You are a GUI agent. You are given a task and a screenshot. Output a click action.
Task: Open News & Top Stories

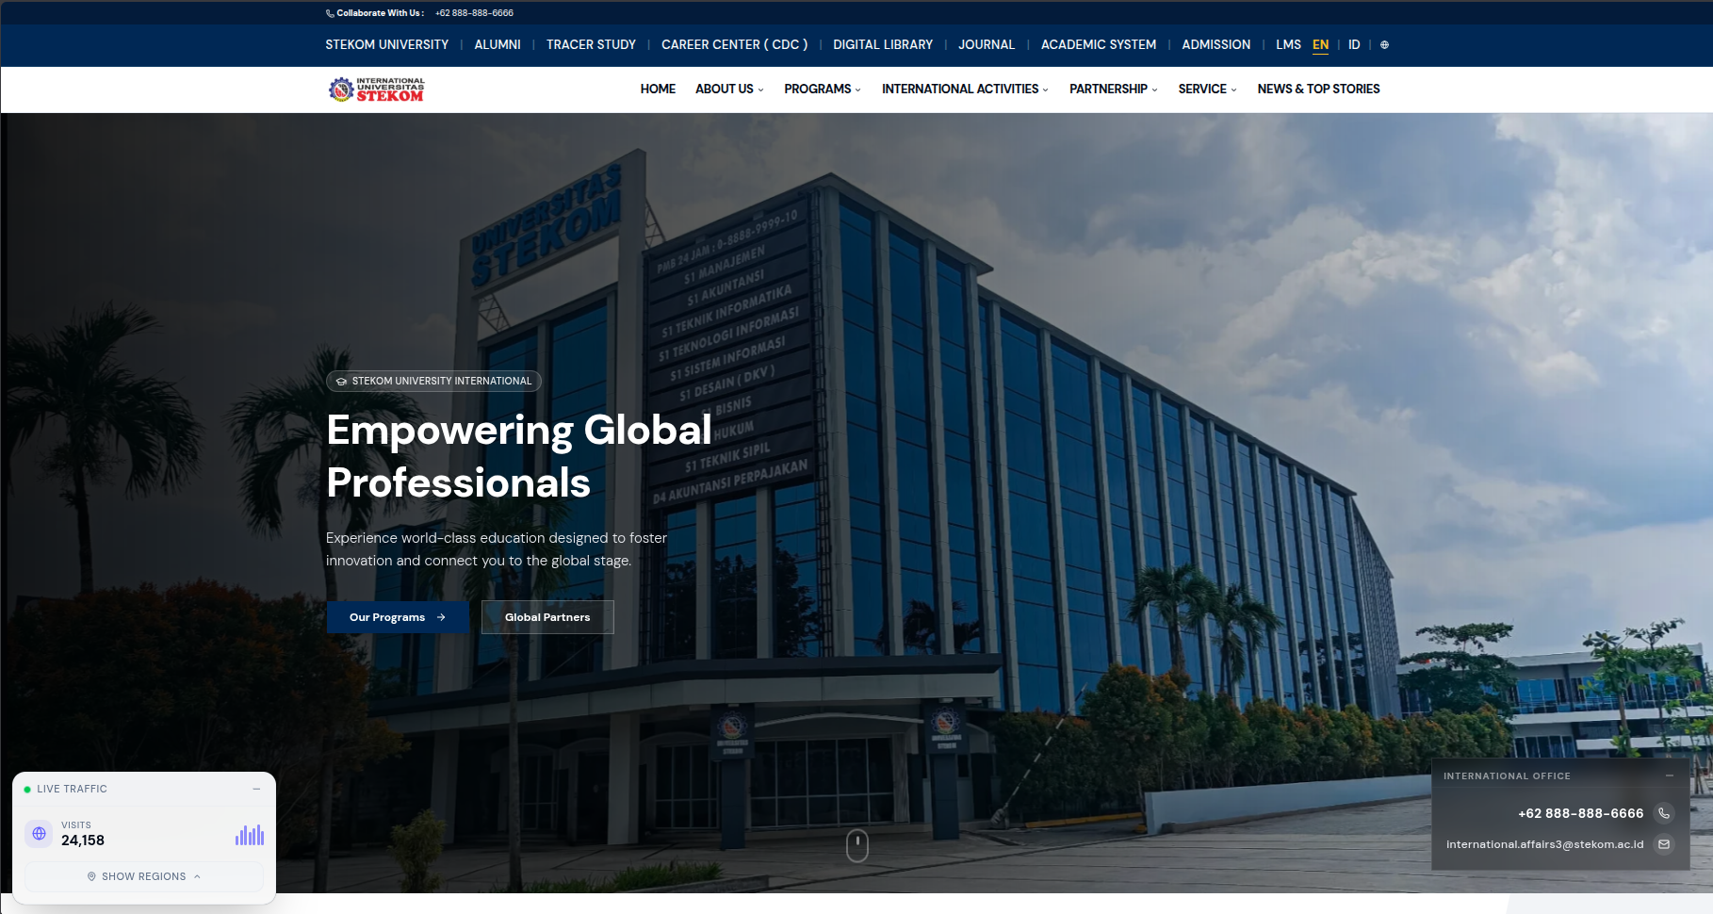coord(1318,89)
